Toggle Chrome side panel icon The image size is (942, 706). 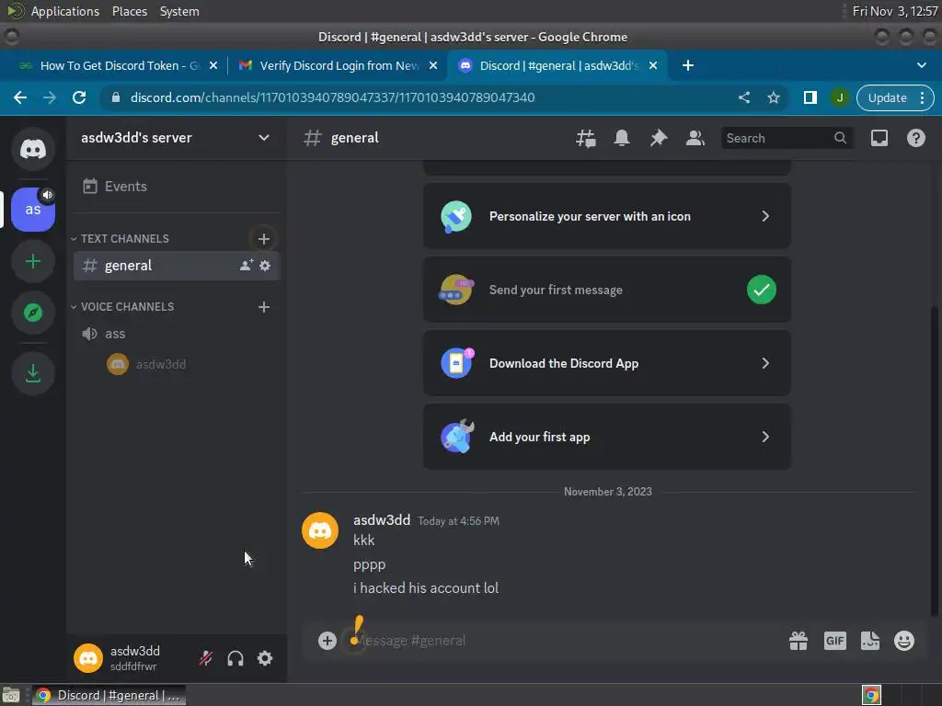pos(810,97)
